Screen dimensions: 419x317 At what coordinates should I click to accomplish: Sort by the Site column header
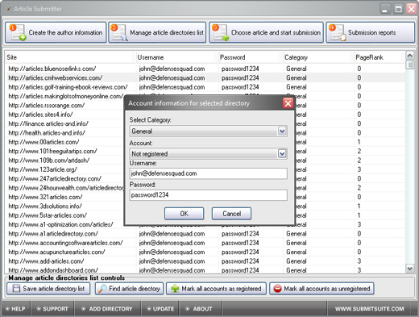(x=70, y=57)
